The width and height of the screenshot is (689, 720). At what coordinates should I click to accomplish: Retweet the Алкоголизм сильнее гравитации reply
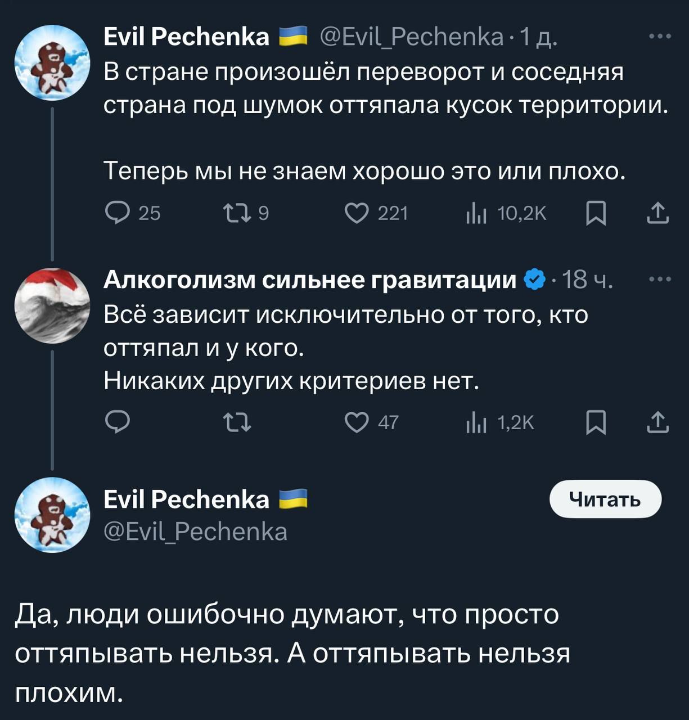[237, 422]
